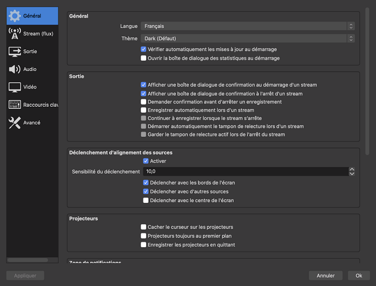Uncheck Déclencher avec d'autres sources
The height and width of the screenshot is (286, 376).
tap(146, 192)
